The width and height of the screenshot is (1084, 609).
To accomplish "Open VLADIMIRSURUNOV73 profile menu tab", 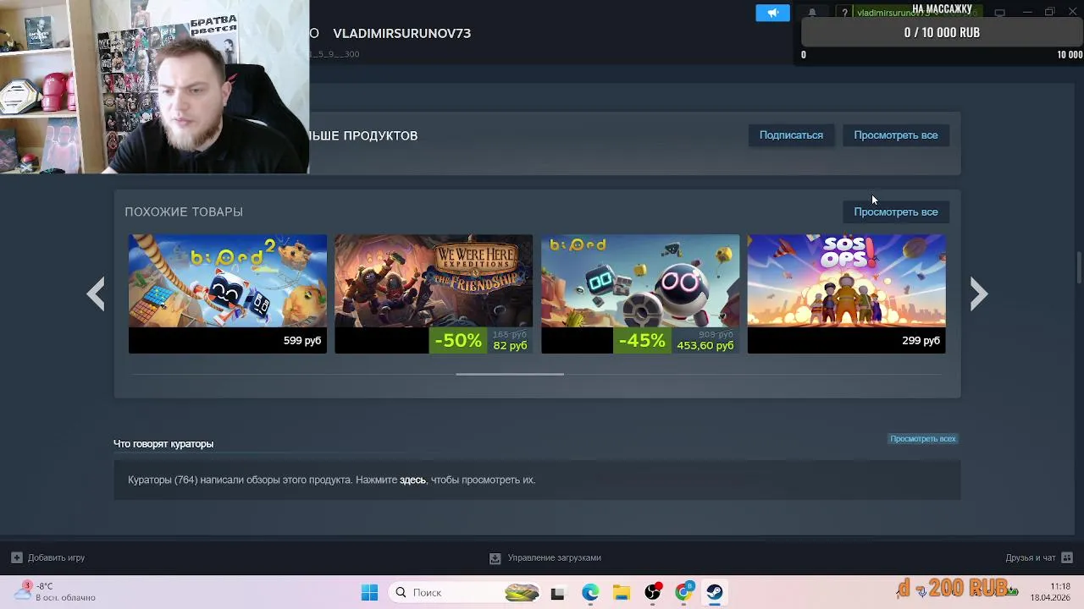I will 401,33.
